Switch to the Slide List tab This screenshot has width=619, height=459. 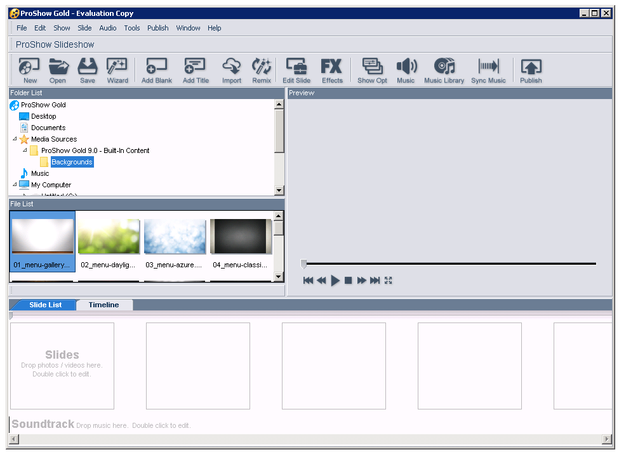[45, 305]
